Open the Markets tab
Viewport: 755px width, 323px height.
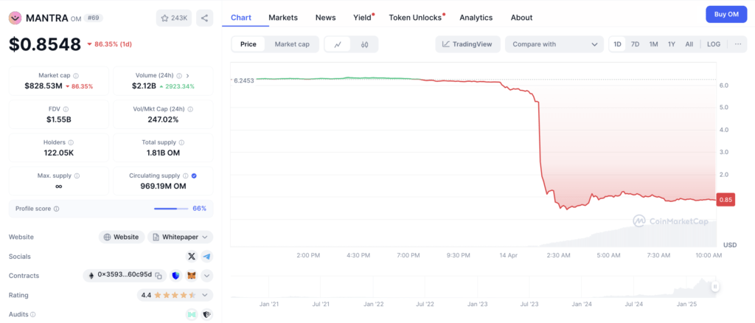tap(283, 17)
